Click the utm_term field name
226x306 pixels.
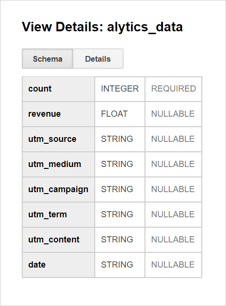[x=47, y=214]
